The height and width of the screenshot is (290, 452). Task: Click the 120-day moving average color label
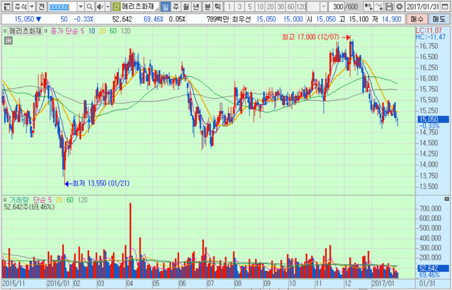pos(126,30)
